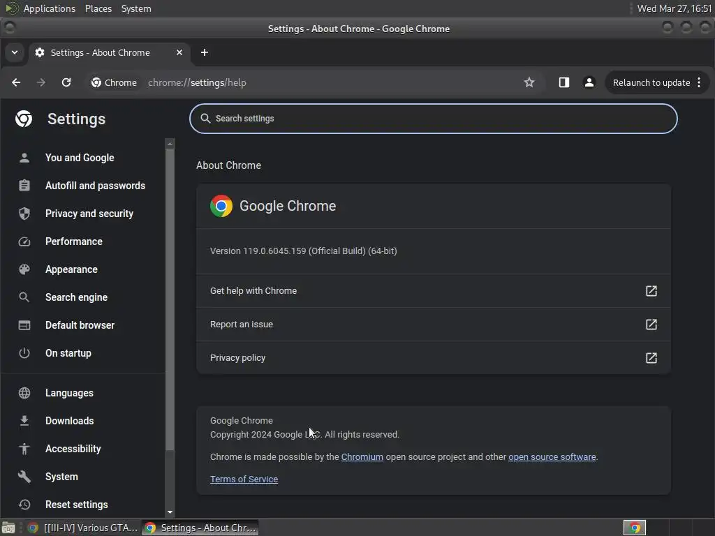Open Default browser settings
This screenshot has height=536, width=715.
[x=80, y=325]
